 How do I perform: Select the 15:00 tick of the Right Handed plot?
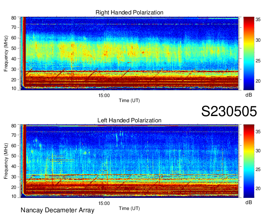pyautogui.click(x=104, y=95)
